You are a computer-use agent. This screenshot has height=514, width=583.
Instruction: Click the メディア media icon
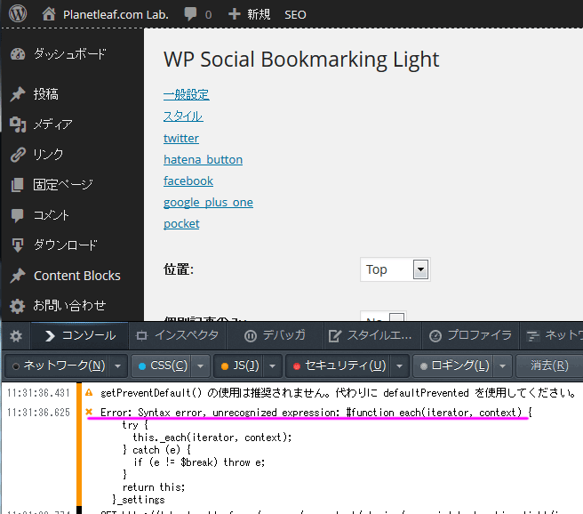pos(18,124)
